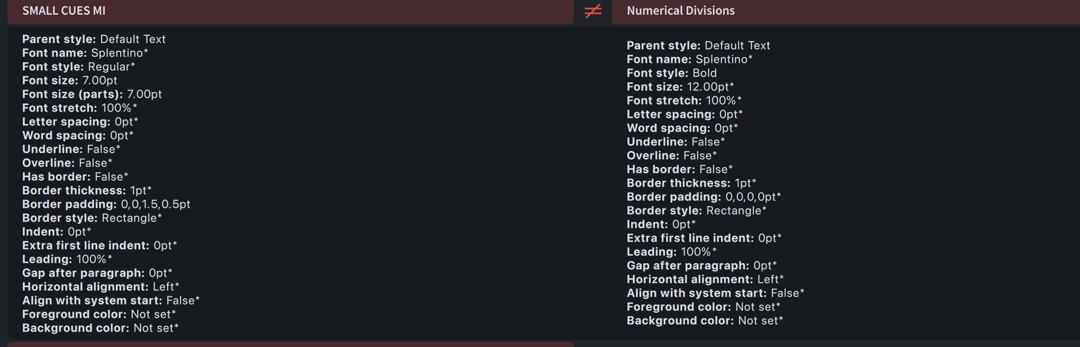Click Letter spacing 0pt under Numerical Divisions
This screenshot has height=347, width=1080.
pos(684,114)
